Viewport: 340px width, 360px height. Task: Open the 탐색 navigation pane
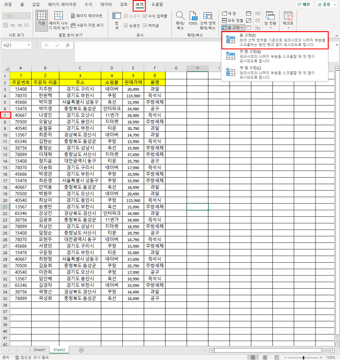click(x=117, y=21)
